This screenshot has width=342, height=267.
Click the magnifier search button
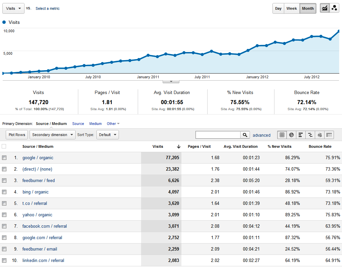click(x=245, y=135)
